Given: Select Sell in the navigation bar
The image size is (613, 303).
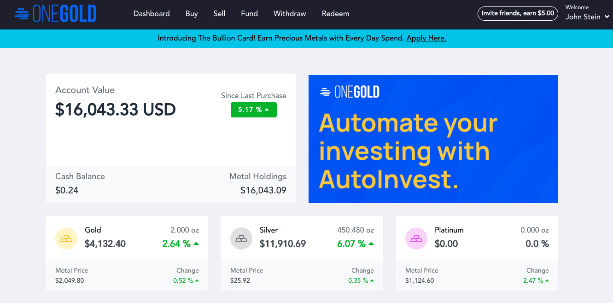Looking at the screenshot, I should point(220,14).
